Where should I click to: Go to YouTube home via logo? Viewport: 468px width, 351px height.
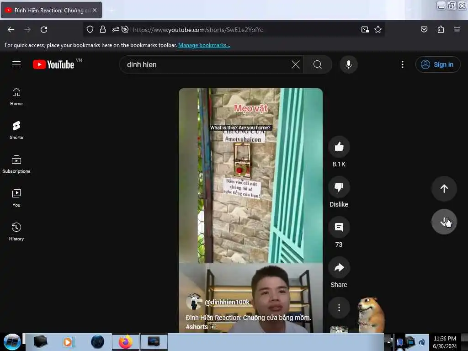pos(53,64)
